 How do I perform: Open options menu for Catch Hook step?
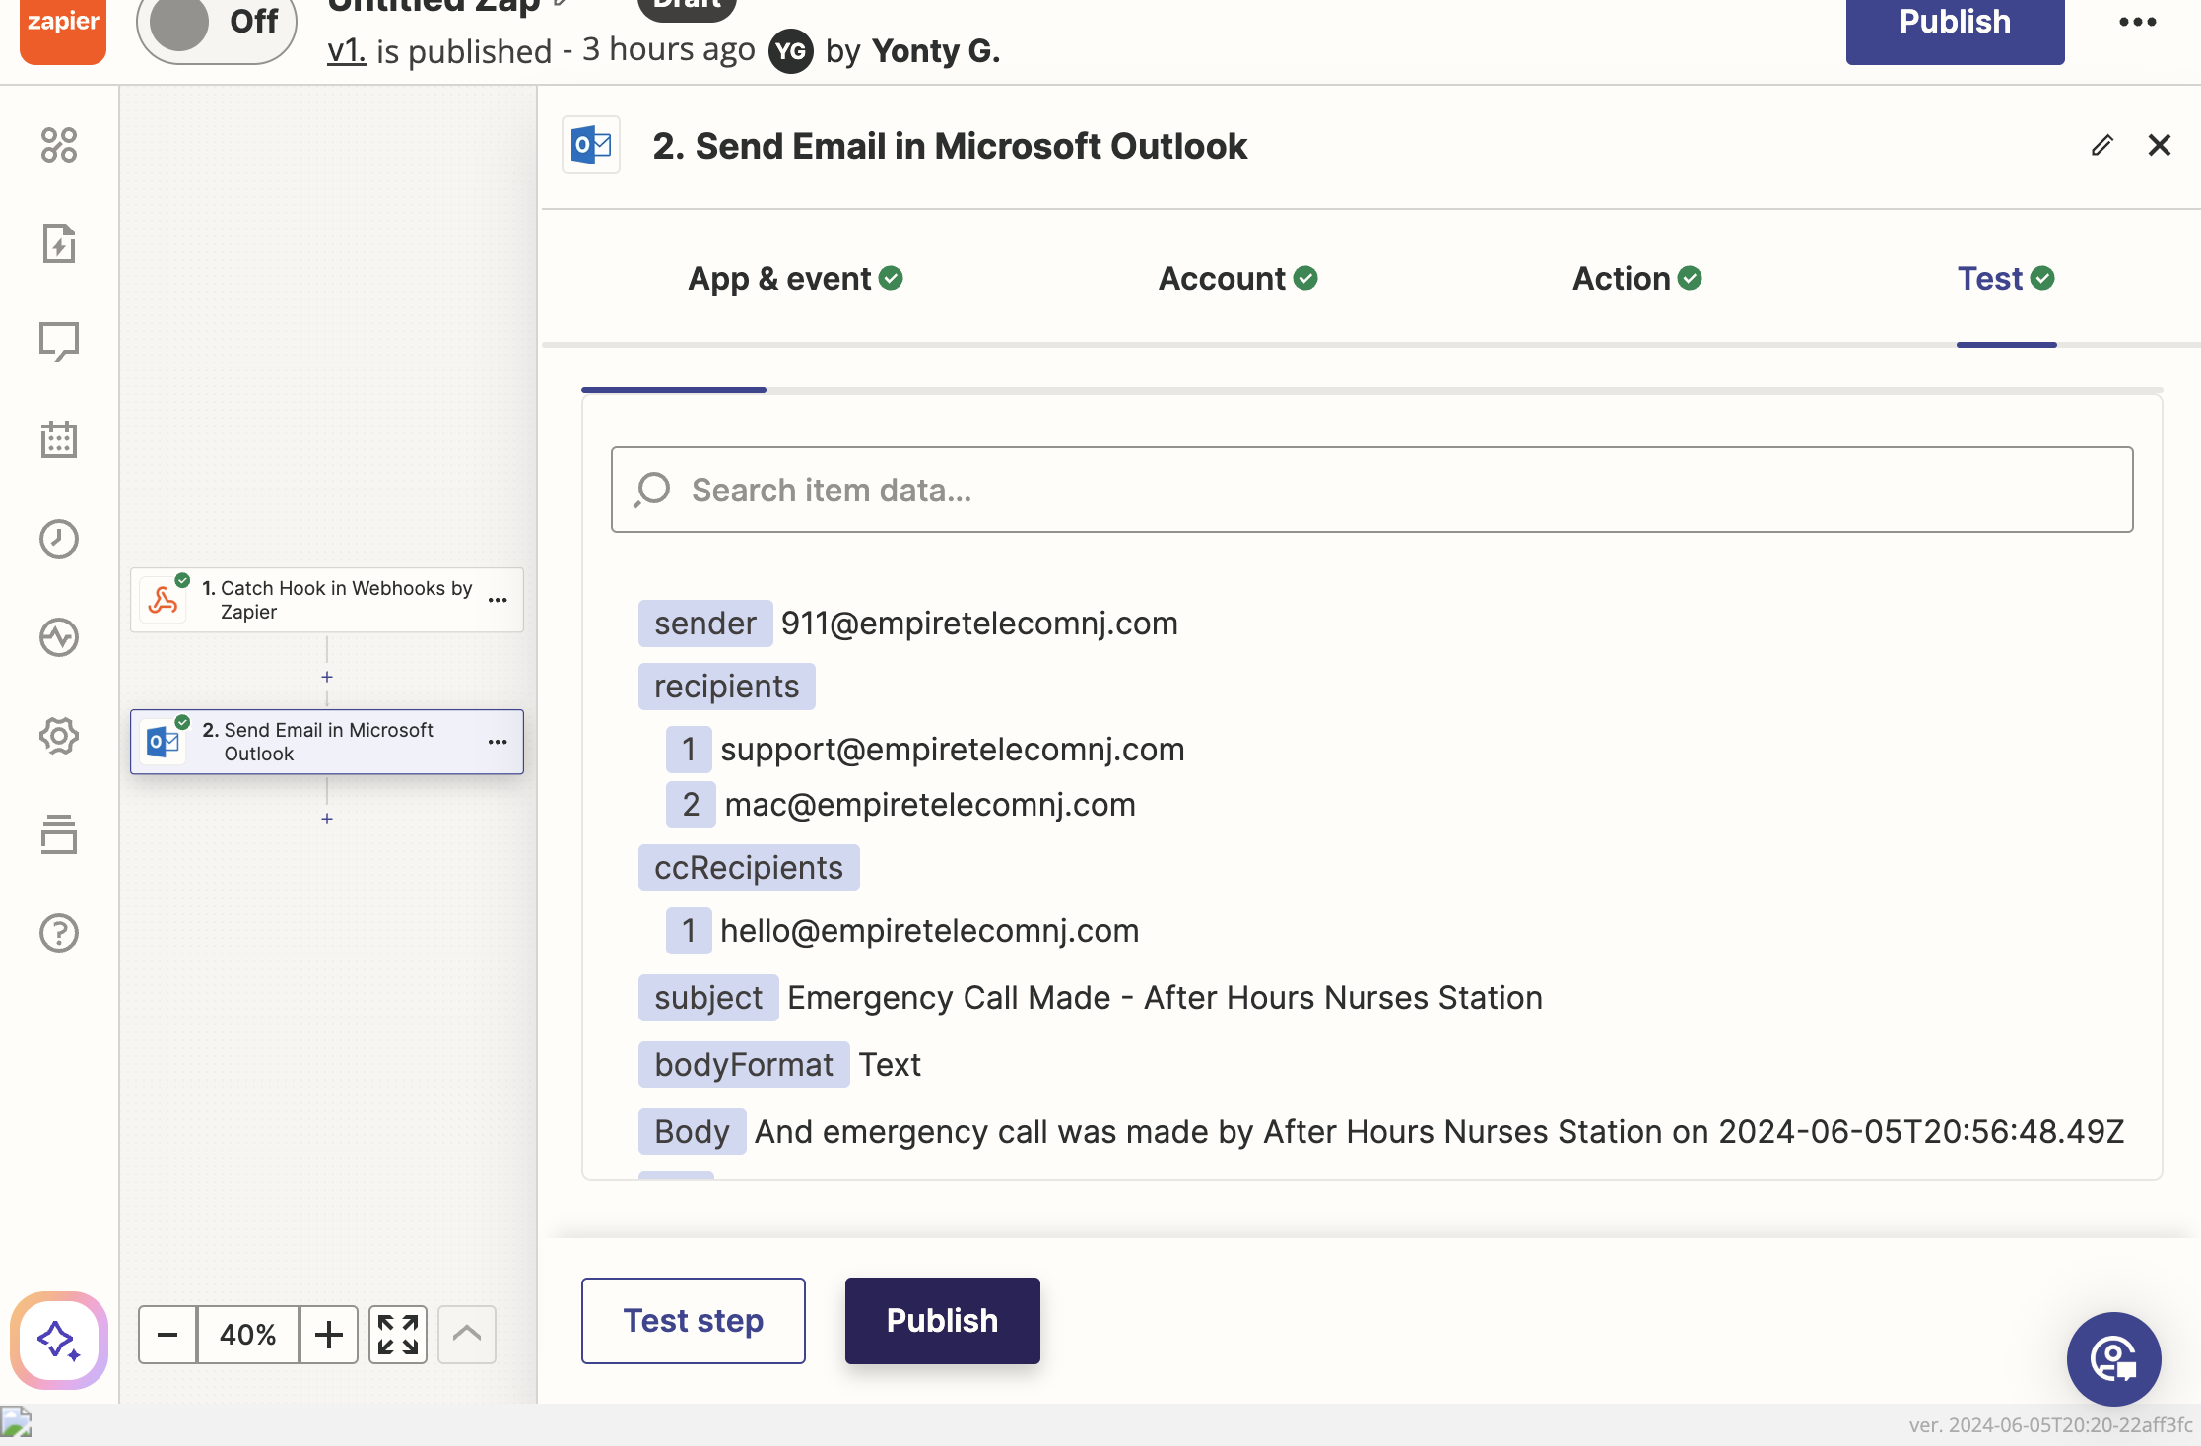pyautogui.click(x=499, y=600)
